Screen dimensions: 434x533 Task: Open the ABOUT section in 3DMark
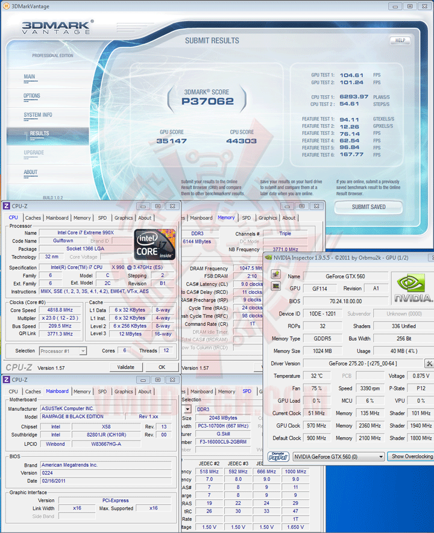[30, 172]
